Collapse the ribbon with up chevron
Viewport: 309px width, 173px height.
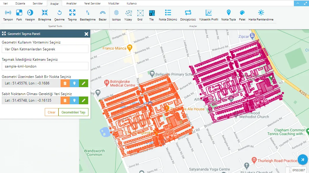pyautogui.click(x=297, y=3)
